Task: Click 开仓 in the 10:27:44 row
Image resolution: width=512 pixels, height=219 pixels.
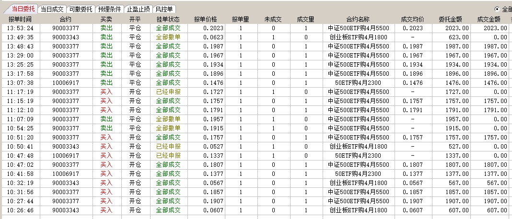Action: click(135, 201)
